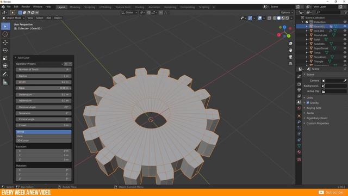The height and width of the screenshot is (196, 348).
Task: Click the Z axis of navigation gizmo
Action: pos(284,27)
